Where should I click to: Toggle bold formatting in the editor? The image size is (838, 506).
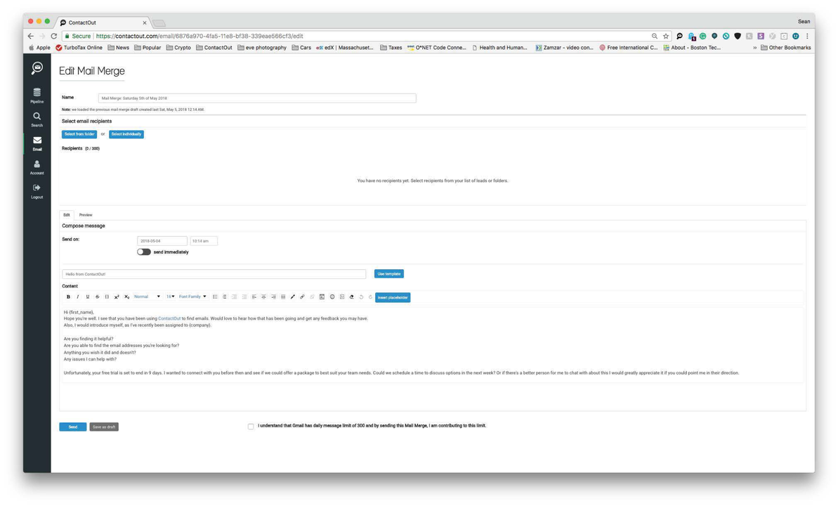click(68, 297)
